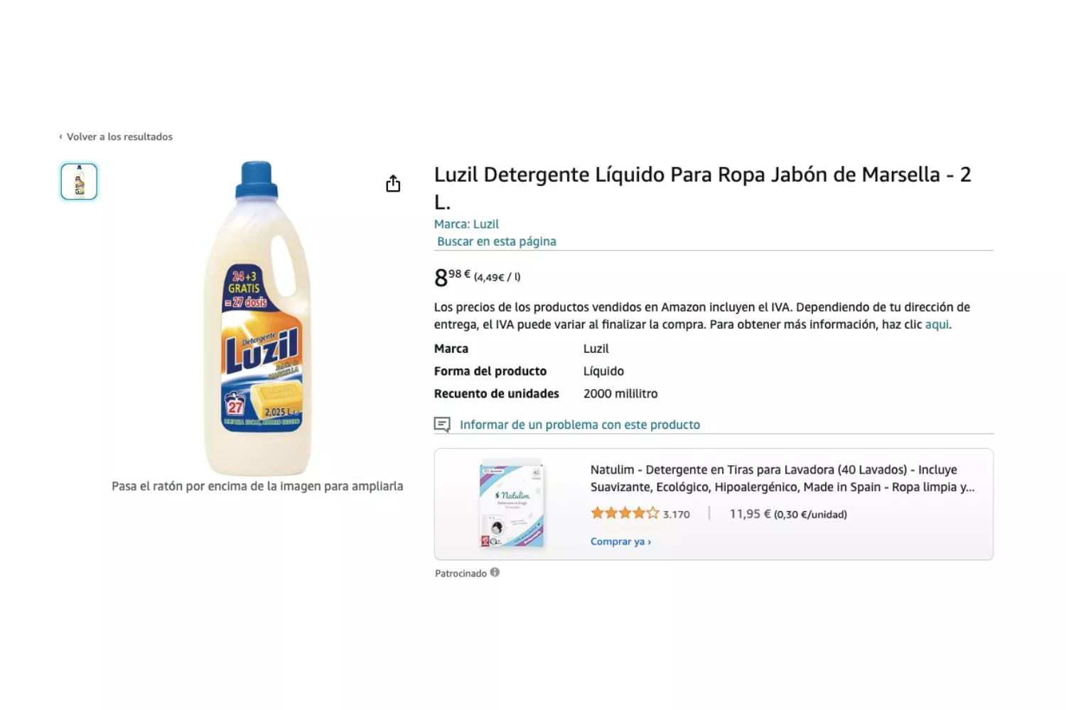Click Informar de un problema con este producto
Image resolution: width=1066 pixels, height=710 pixels.
click(x=579, y=425)
